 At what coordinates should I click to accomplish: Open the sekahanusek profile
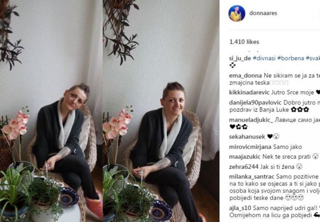coord(247,137)
